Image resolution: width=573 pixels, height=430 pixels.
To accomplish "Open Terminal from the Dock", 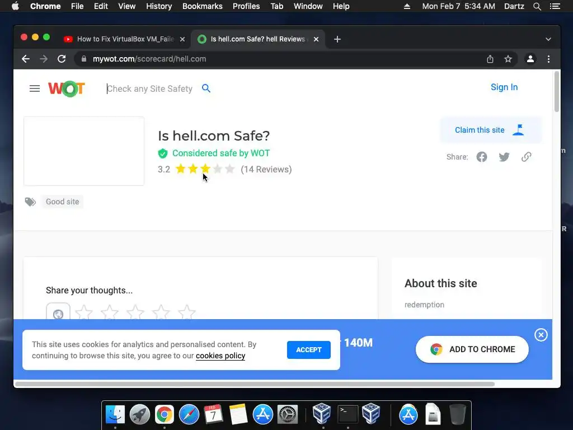I will tap(347, 414).
